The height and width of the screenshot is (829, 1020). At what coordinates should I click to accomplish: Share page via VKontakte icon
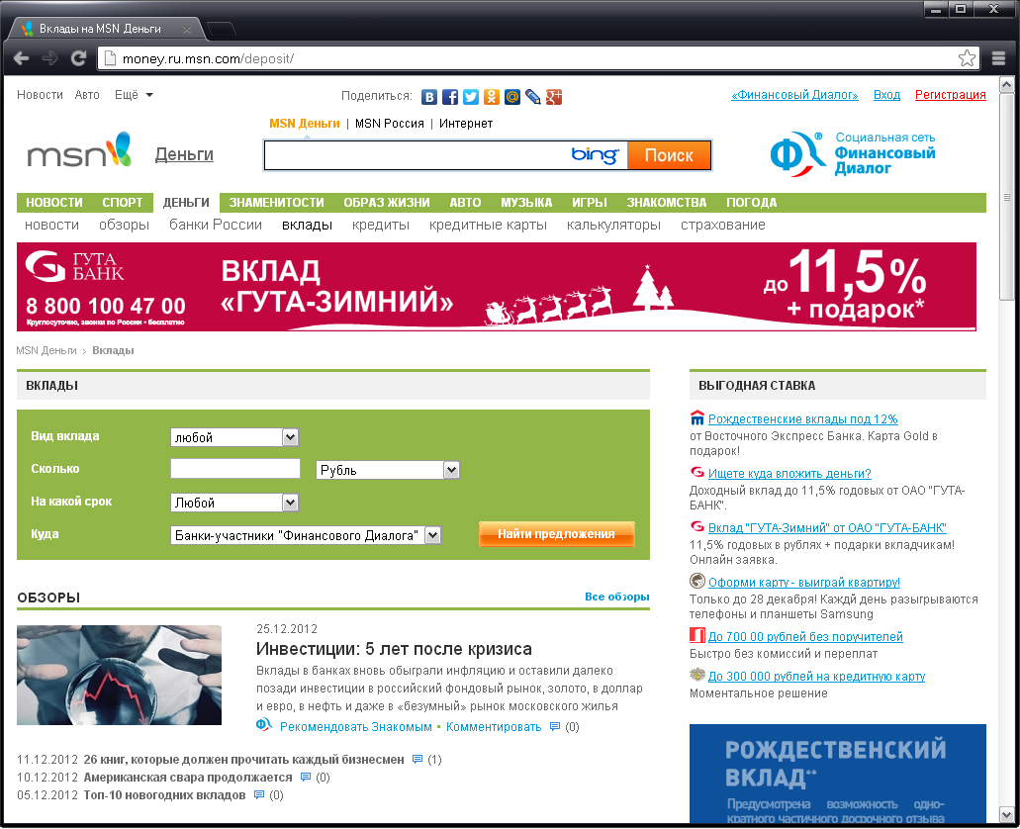[429, 97]
